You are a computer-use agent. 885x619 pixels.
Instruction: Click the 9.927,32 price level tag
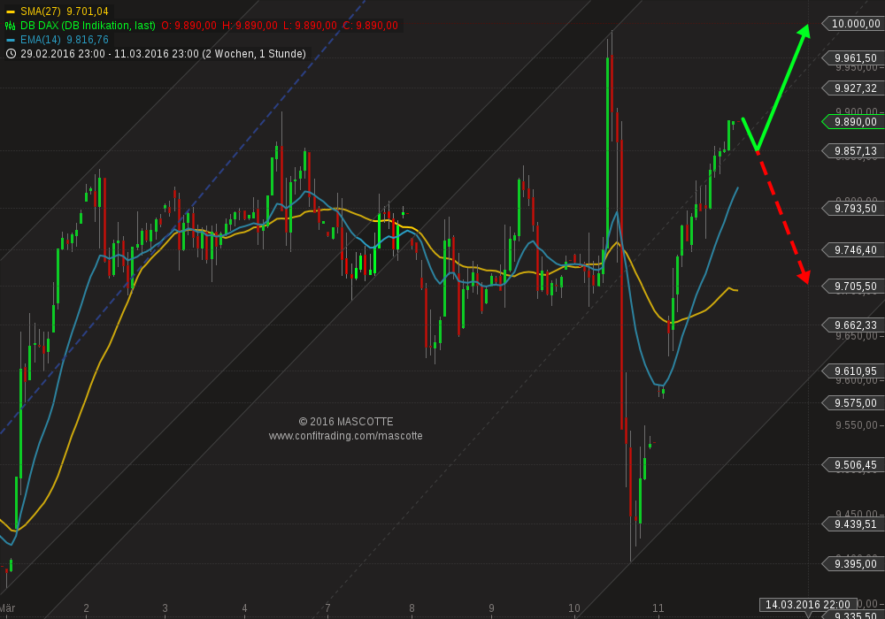click(x=853, y=88)
